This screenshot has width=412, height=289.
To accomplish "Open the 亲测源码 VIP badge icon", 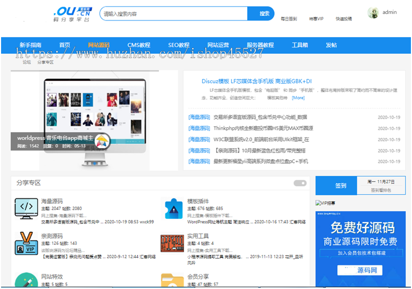I will pos(26,243).
